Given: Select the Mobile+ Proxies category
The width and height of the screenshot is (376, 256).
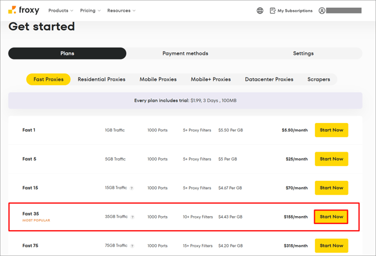Looking at the screenshot, I should tap(211, 79).
